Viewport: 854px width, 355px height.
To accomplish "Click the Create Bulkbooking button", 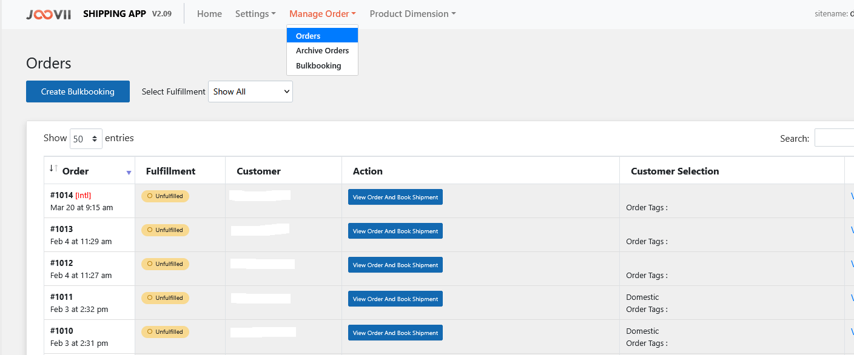I will click(78, 91).
